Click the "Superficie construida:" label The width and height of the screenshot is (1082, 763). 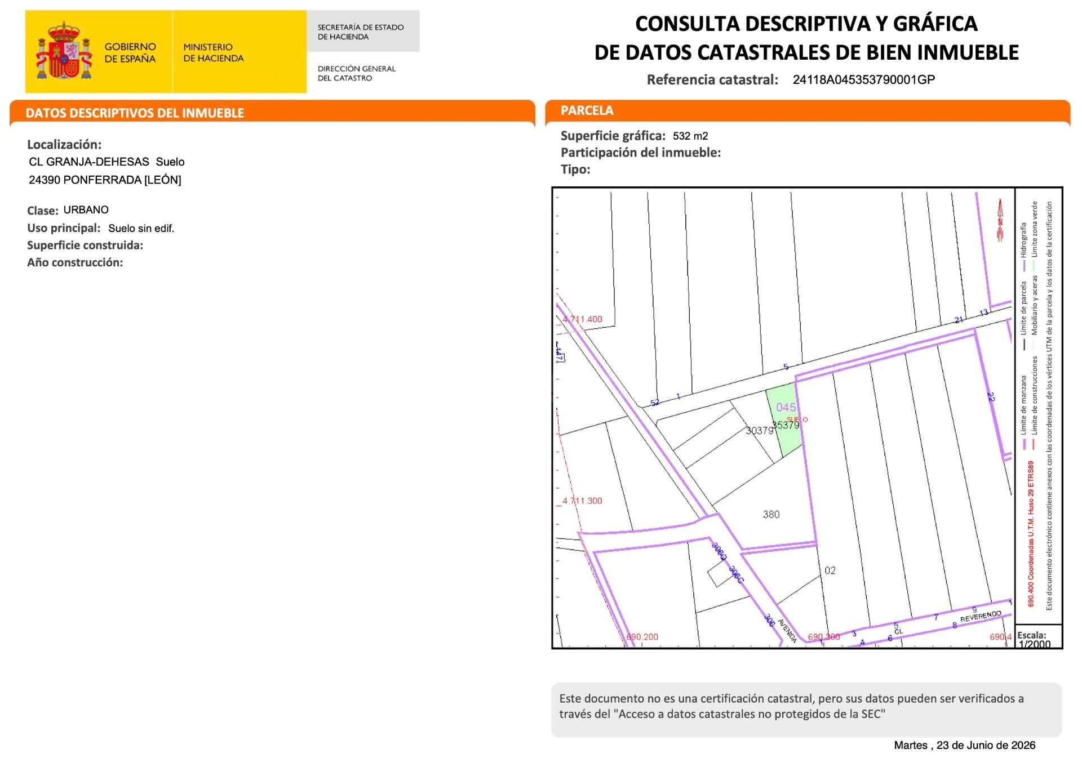[85, 245]
